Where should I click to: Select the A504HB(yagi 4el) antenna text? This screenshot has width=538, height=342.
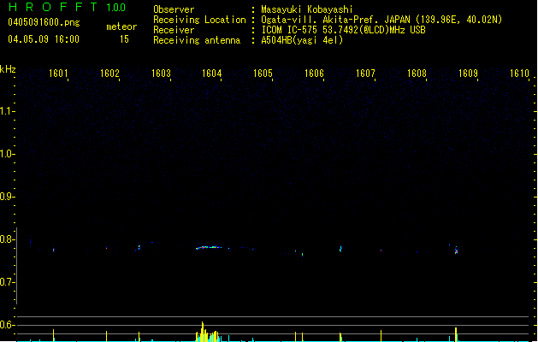pyautogui.click(x=302, y=40)
